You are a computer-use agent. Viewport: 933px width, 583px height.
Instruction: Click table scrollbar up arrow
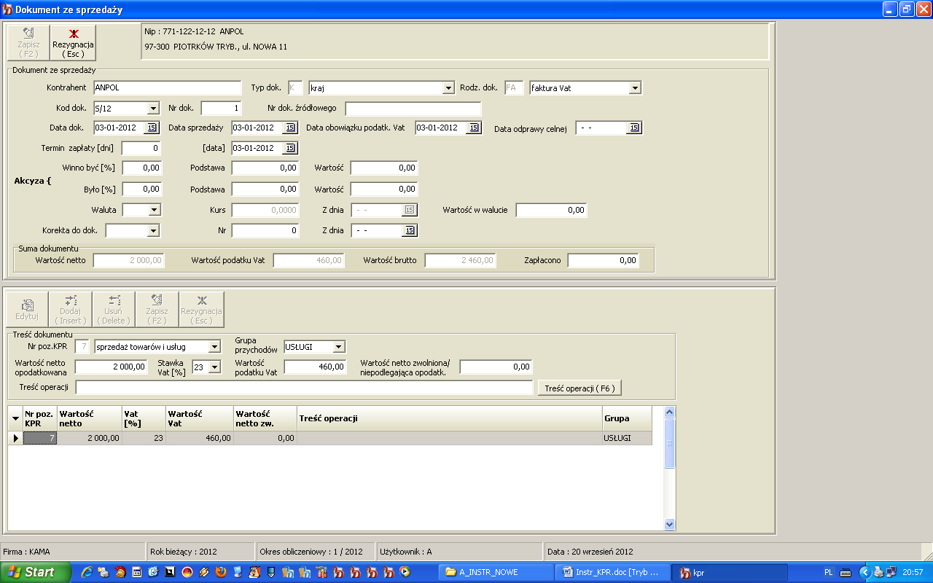tap(670, 412)
